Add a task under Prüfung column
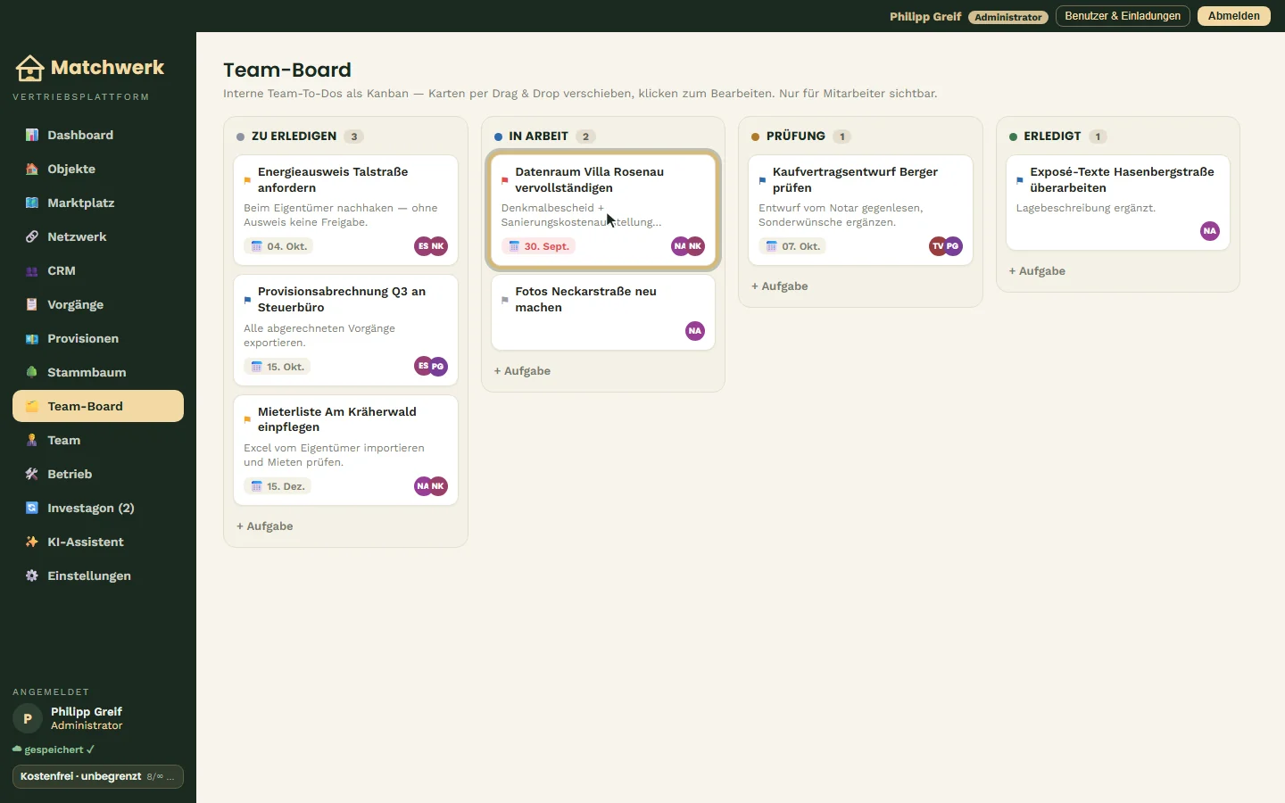 780,286
